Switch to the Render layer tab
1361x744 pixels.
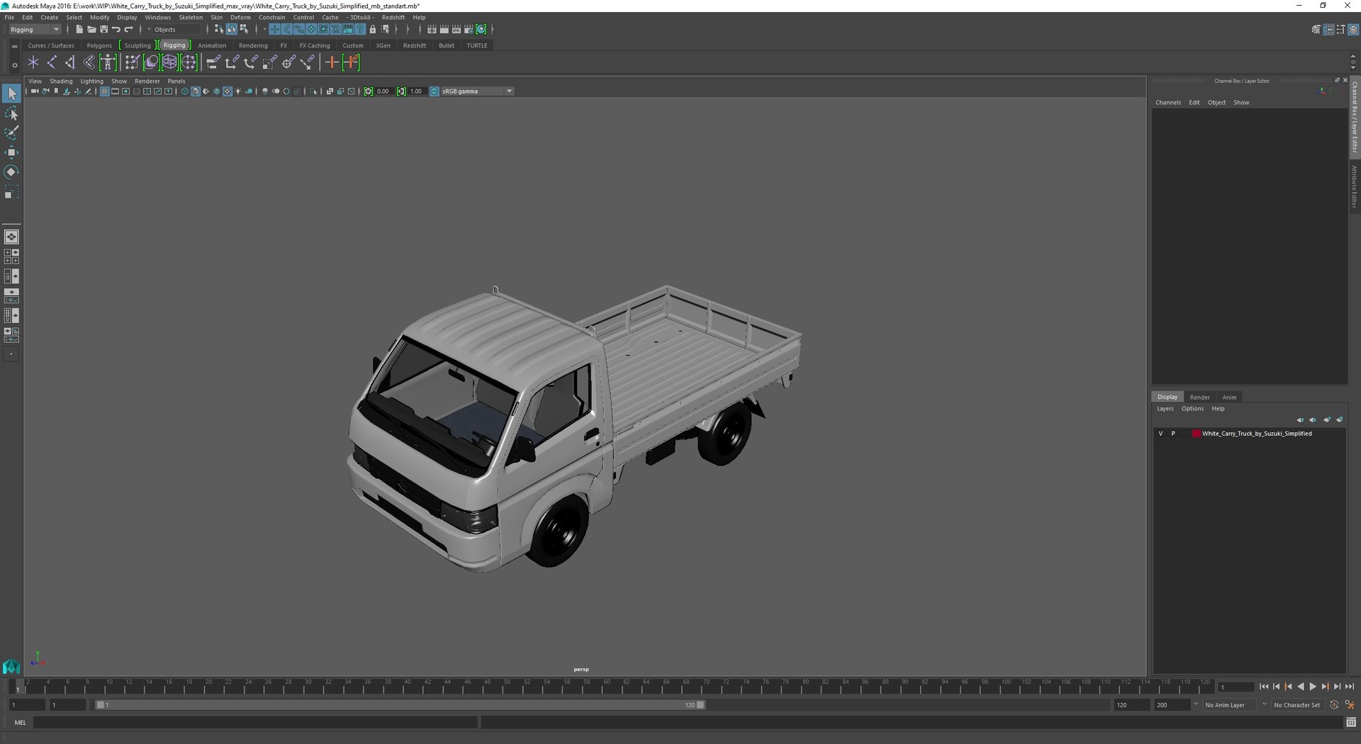[1199, 398]
